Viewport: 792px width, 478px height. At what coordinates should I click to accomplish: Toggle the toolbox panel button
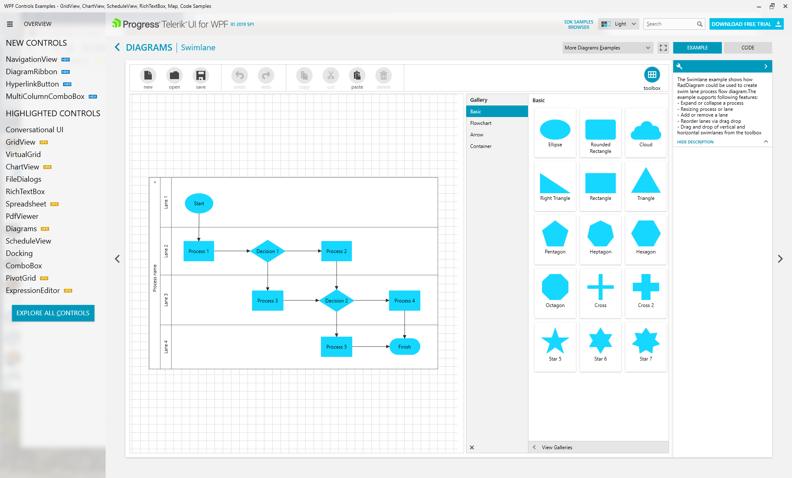tap(652, 75)
